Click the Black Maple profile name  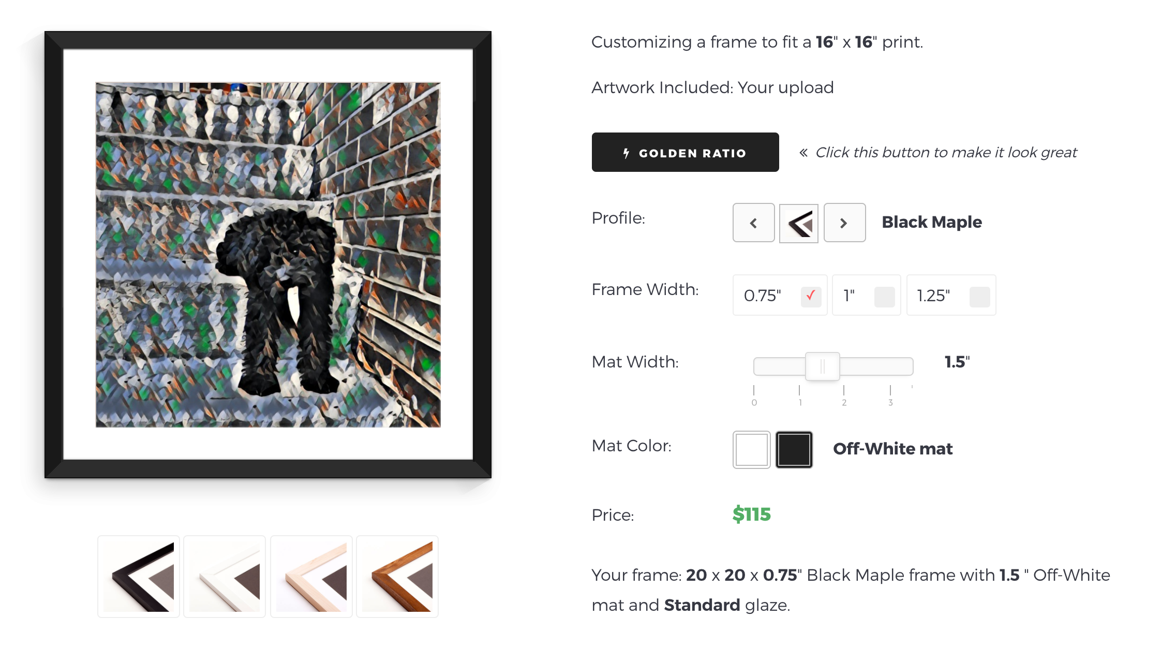pyautogui.click(x=931, y=222)
